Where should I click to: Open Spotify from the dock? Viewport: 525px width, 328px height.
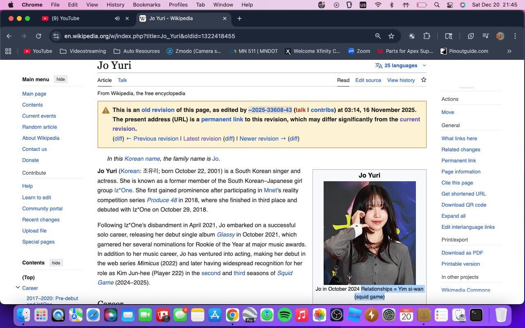285,315
